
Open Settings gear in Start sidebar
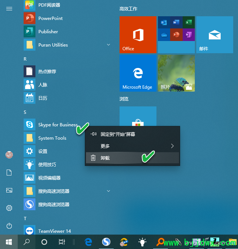[x=9, y=208]
